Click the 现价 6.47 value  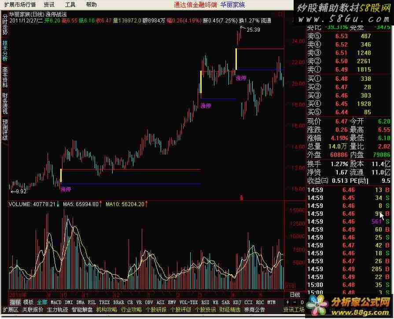tap(342, 122)
